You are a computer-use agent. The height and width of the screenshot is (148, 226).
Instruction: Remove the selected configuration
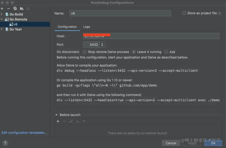point(9,8)
